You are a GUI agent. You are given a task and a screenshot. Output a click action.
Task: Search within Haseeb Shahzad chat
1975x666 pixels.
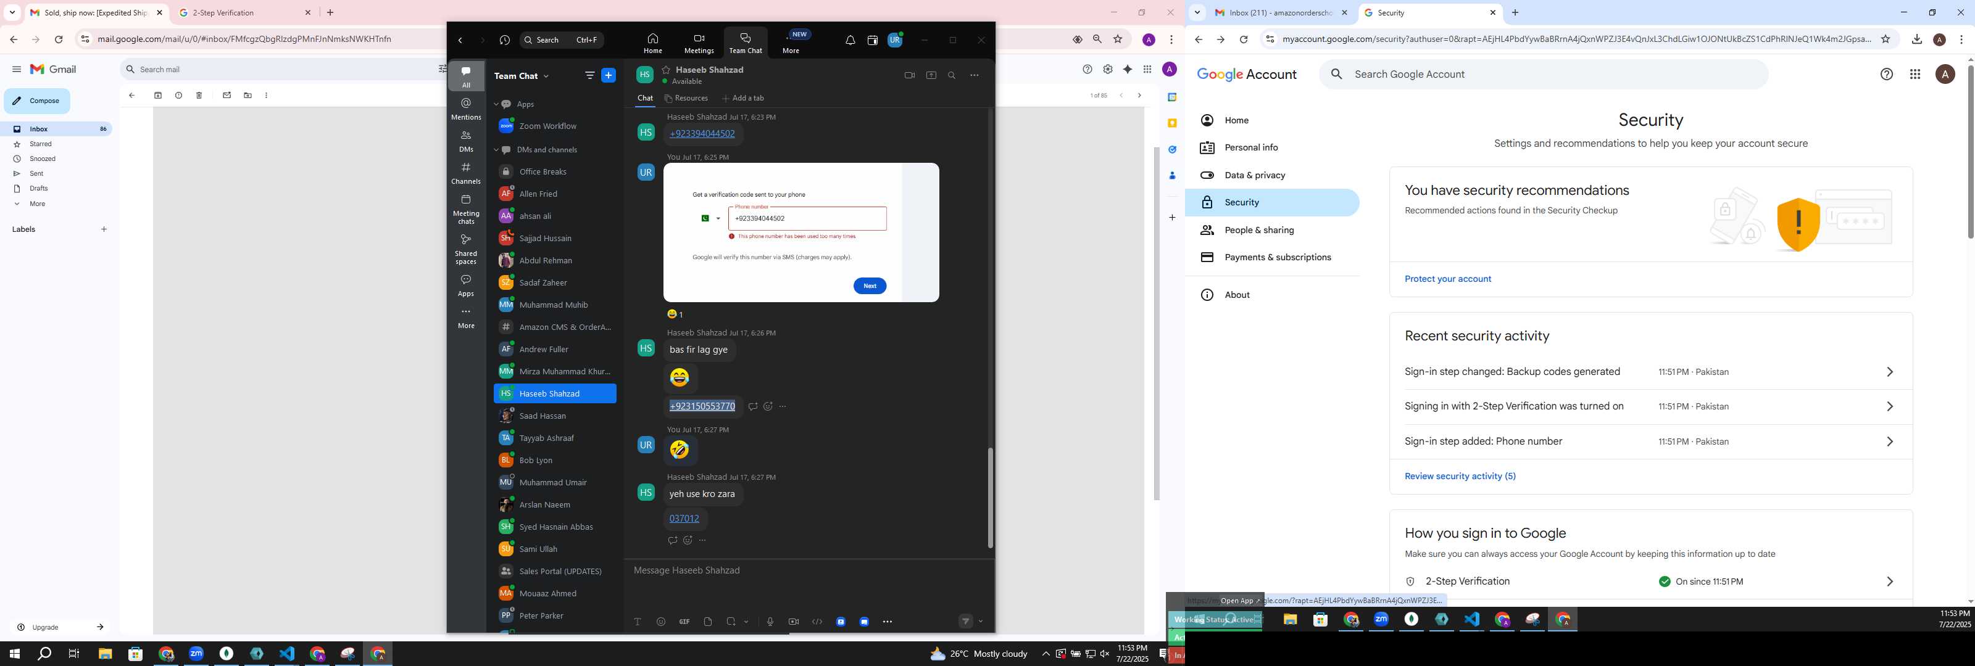click(x=952, y=75)
